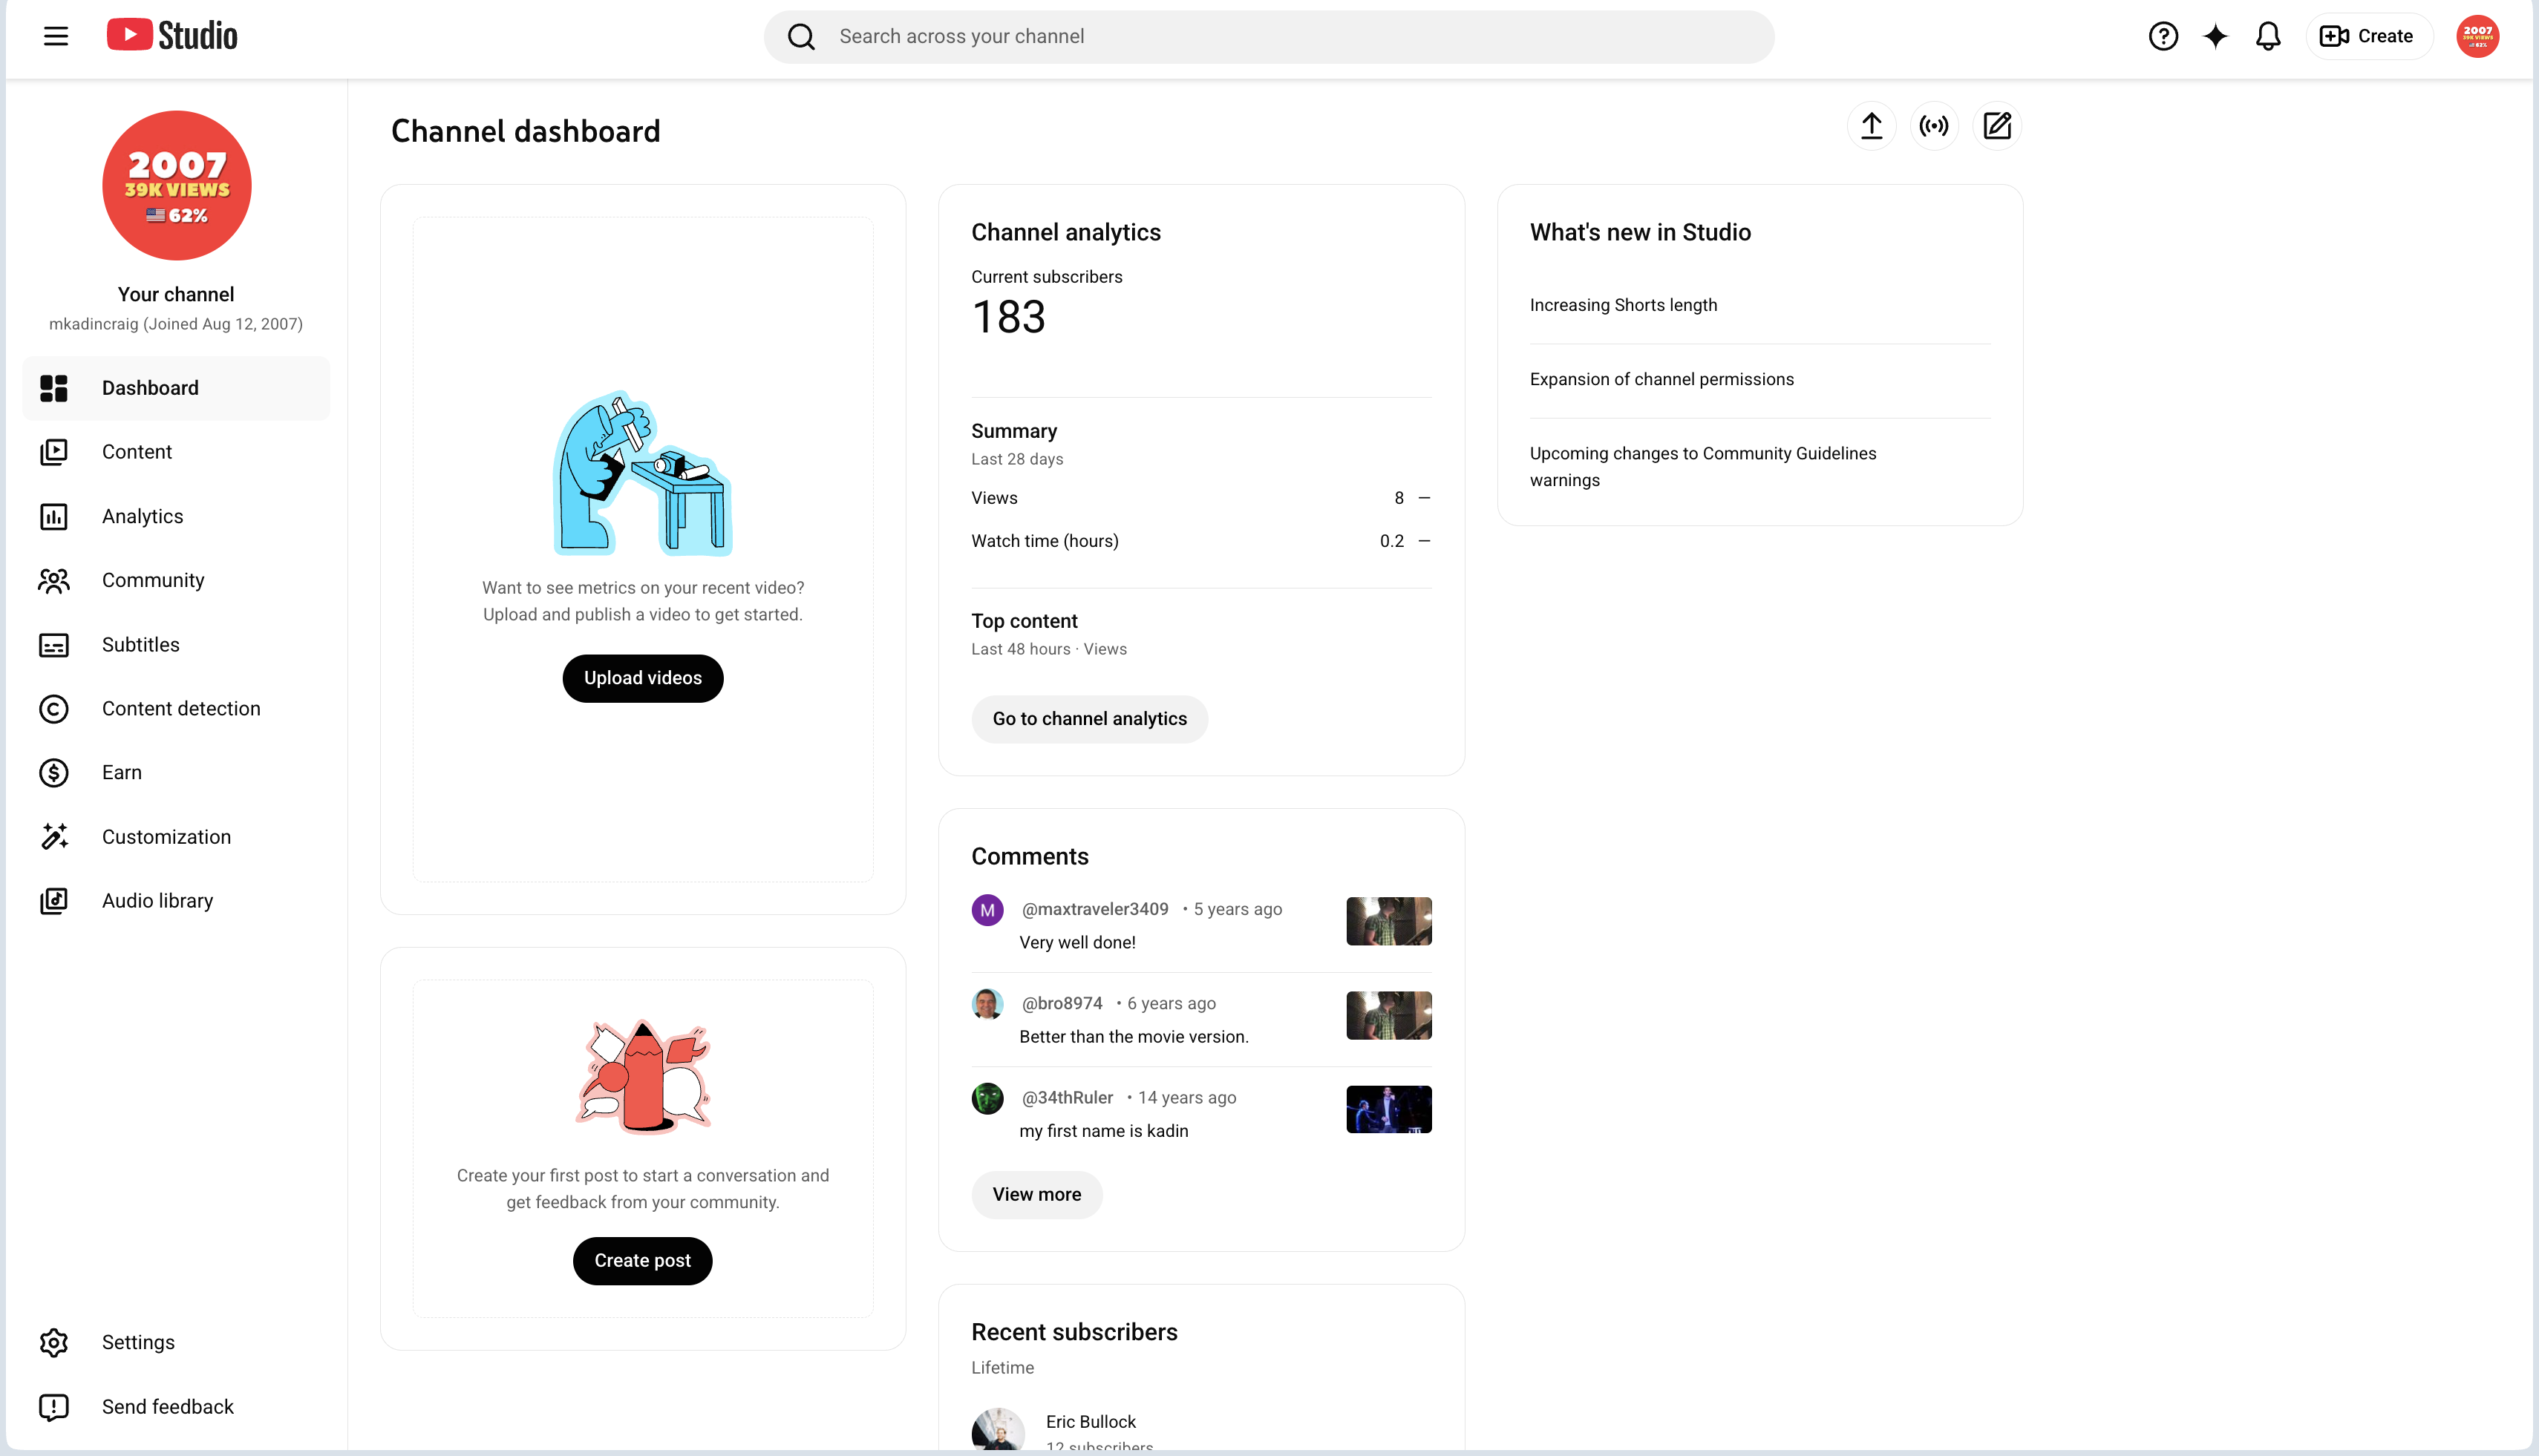The height and width of the screenshot is (1456, 2539).
Task: Click the search magnifier icon
Action: coord(801,37)
